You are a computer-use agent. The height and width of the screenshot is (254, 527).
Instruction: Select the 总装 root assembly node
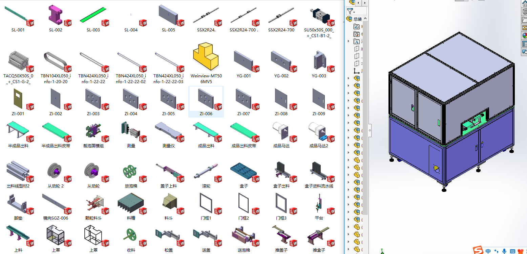pyautogui.click(x=354, y=19)
